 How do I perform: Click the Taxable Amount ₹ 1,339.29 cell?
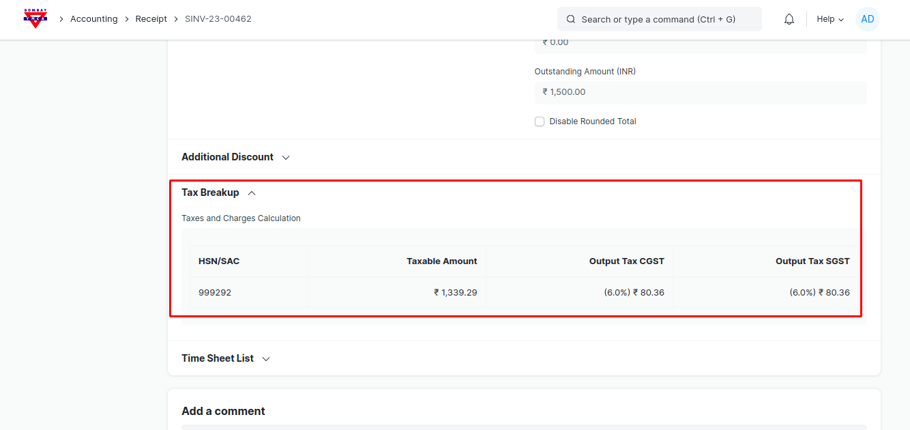coord(455,293)
